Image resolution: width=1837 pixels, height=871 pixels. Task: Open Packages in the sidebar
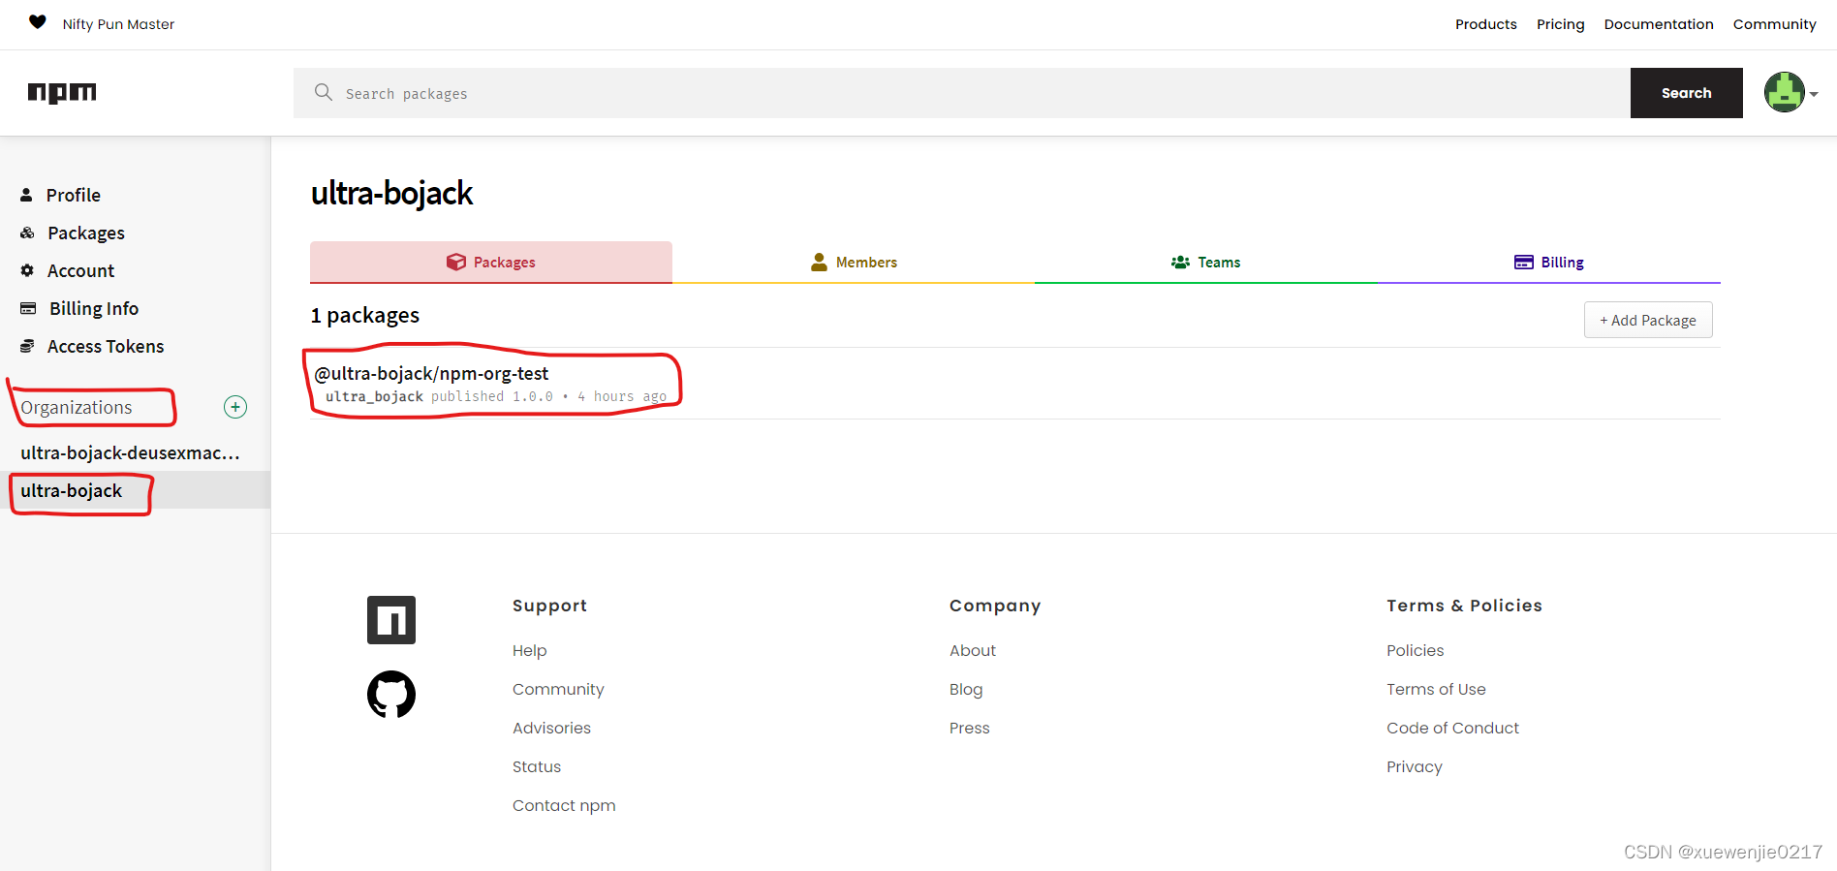85,233
